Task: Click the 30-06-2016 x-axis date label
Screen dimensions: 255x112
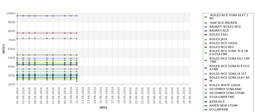Action: tap(190, 96)
